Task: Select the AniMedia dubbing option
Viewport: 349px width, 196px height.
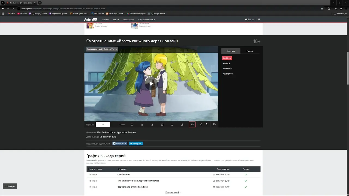Action: [227, 69]
